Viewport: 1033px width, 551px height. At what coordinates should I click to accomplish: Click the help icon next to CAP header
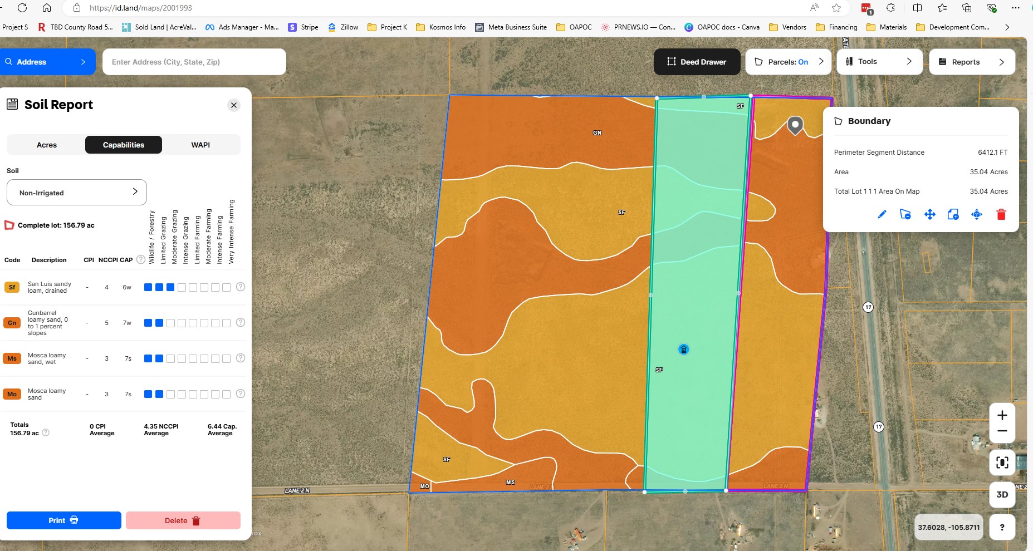click(x=141, y=260)
